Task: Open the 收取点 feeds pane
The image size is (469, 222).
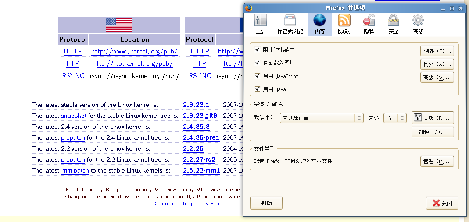Action: pos(344,25)
